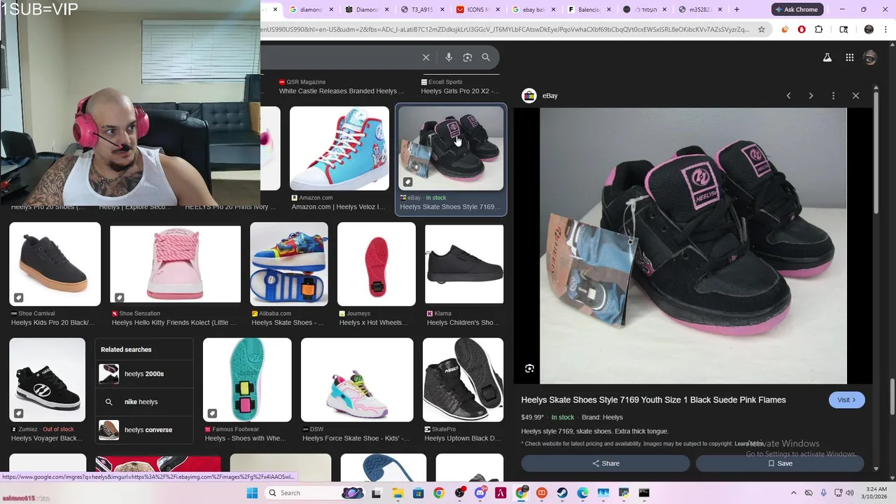The height and width of the screenshot is (504, 896).
Task: Click the Visit button for the eBay listing
Action: pos(847,400)
